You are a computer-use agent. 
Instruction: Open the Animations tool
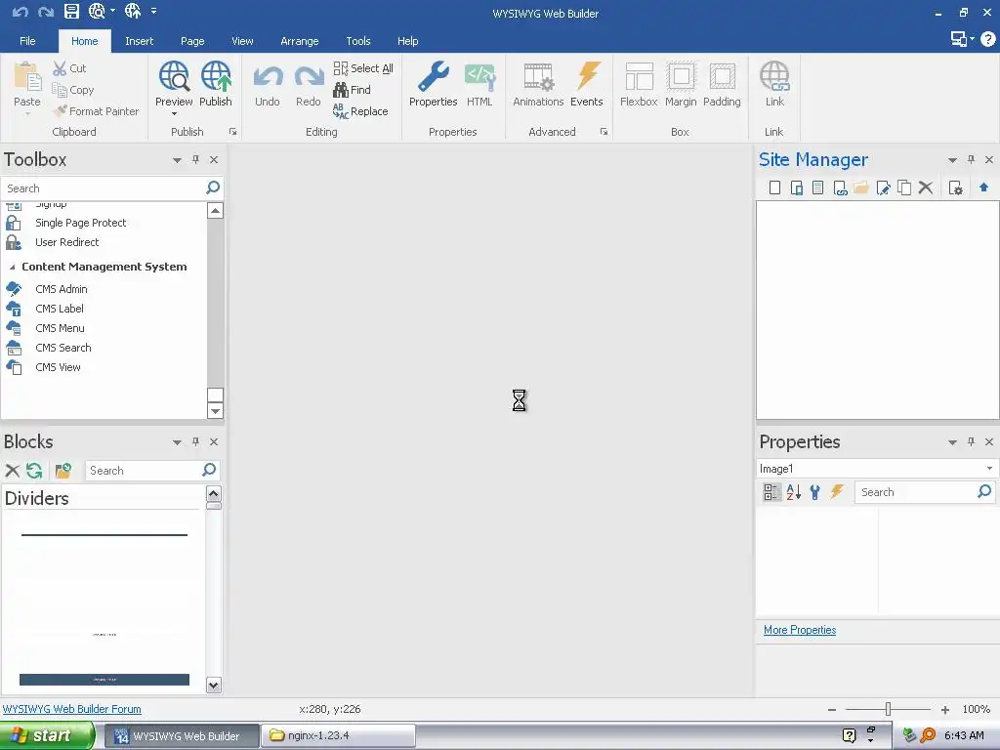click(x=538, y=84)
